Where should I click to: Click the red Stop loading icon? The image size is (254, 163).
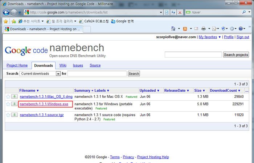[180, 12]
